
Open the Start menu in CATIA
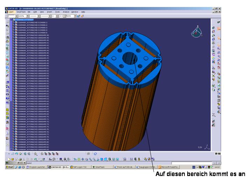11,12
